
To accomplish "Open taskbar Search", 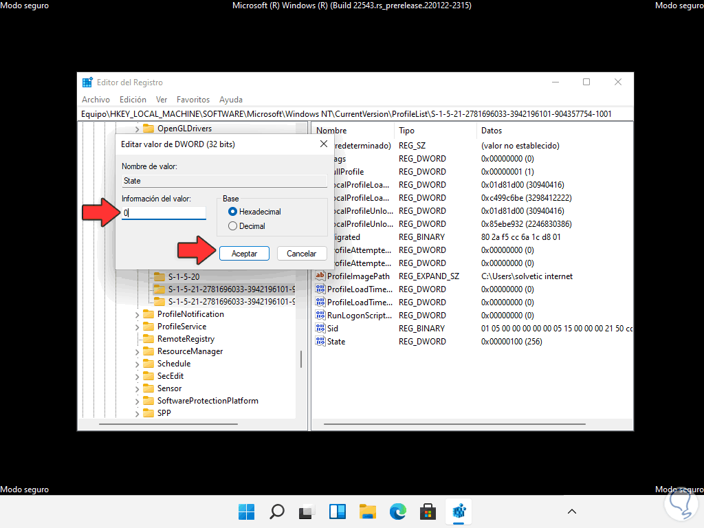I will coord(277,511).
